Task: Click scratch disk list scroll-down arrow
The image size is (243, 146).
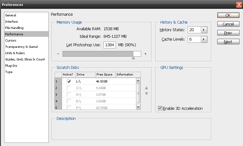Action: point(138,107)
